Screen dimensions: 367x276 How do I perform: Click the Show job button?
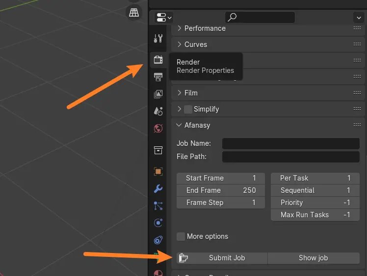314,258
